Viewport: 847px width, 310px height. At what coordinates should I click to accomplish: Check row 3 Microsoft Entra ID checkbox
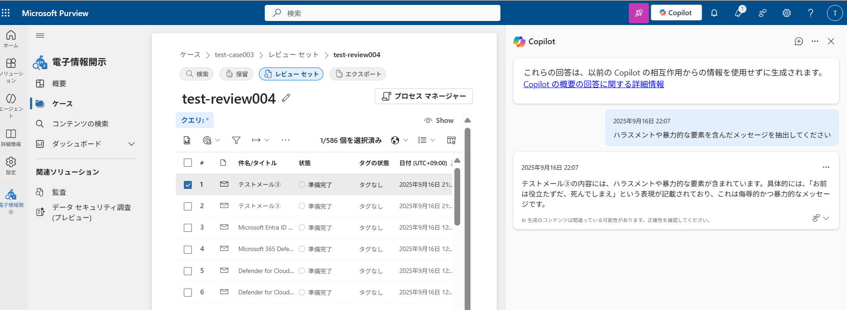(188, 228)
